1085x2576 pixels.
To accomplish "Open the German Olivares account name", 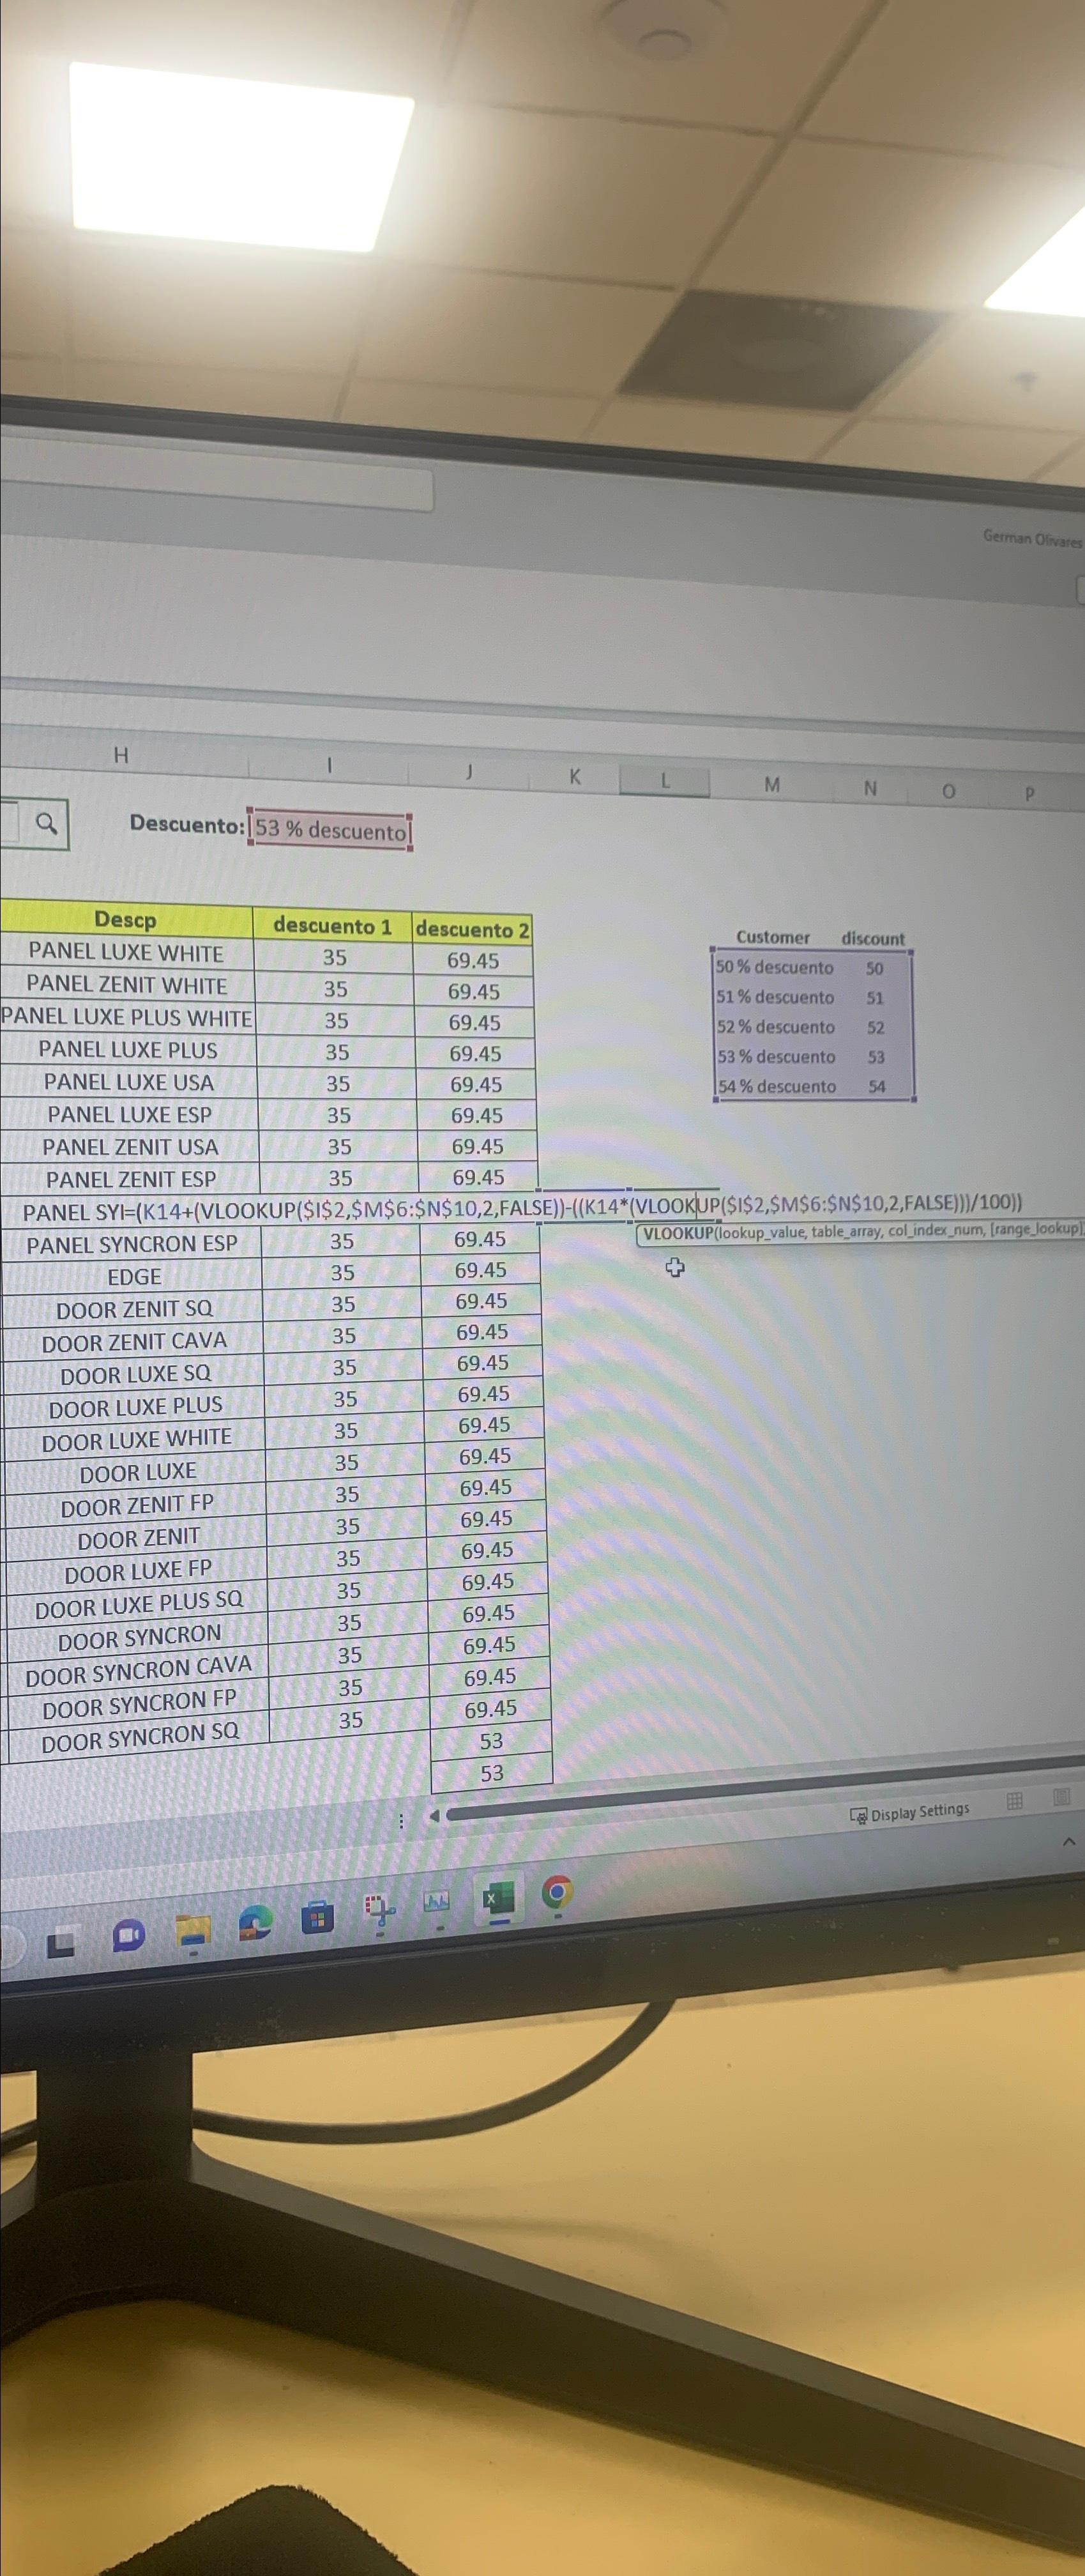I will [1033, 538].
